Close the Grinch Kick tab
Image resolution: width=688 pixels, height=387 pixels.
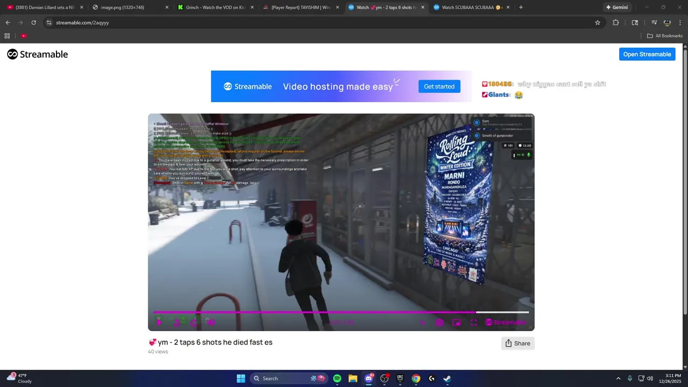(252, 8)
